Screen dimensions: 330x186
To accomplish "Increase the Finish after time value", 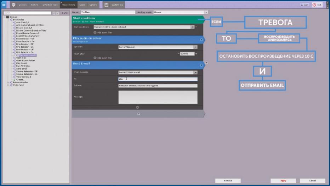I will tap(196, 54).
